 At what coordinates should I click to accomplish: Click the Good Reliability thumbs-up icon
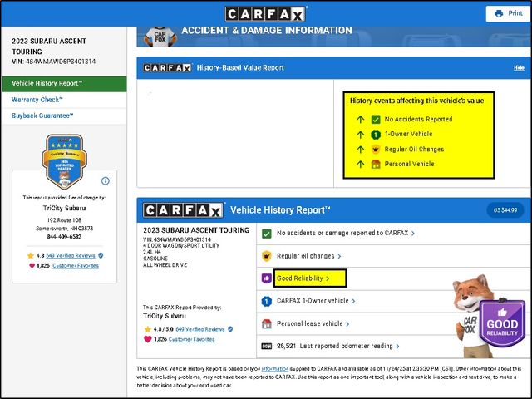[x=267, y=278]
